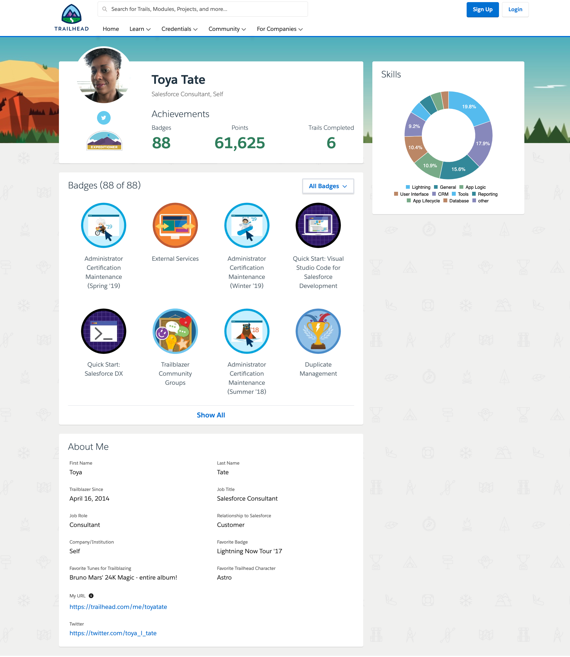Click the 9.2% chart segment
Viewport: 570px width, 657px height.
tap(414, 126)
